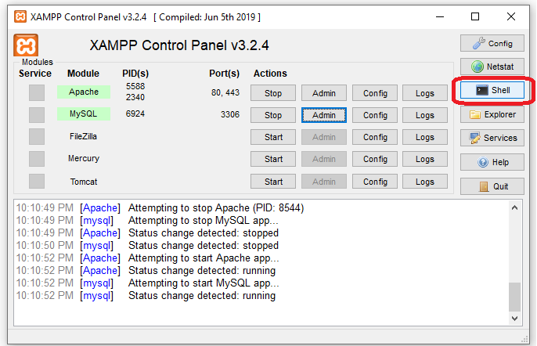Click log line 'Attempting to stop MySQL app...'
Image resolution: width=537 pixels, height=346 pixels.
pyautogui.click(x=203, y=220)
